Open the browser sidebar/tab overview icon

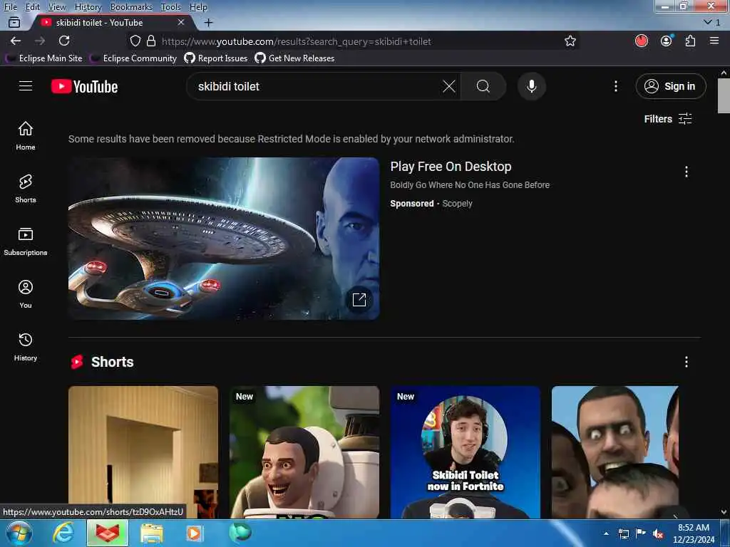[14, 22]
